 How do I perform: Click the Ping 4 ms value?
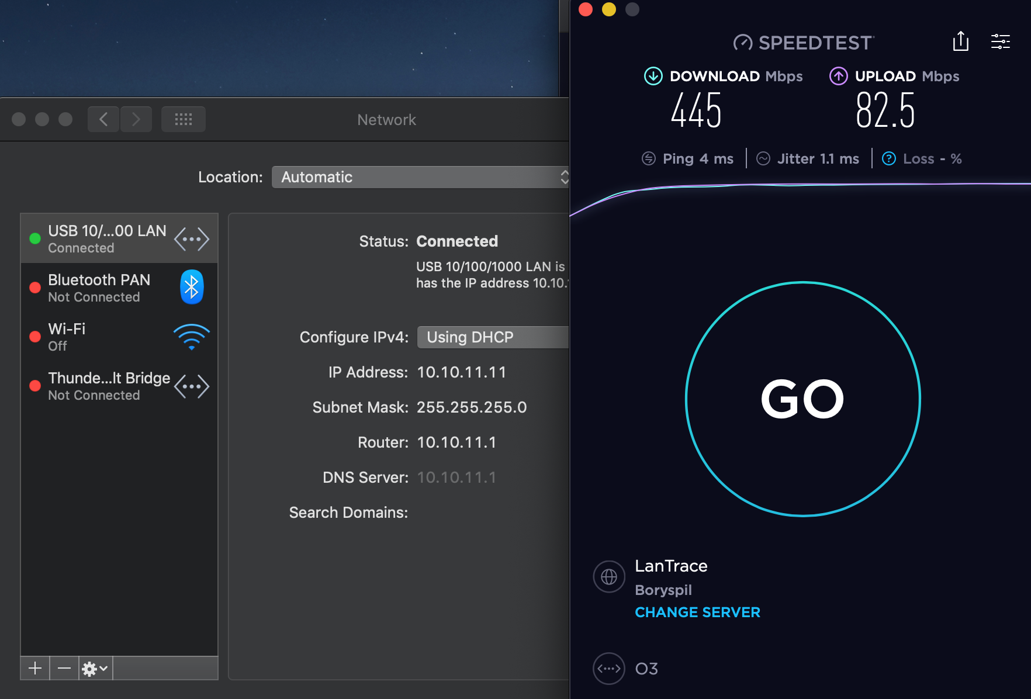click(698, 159)
